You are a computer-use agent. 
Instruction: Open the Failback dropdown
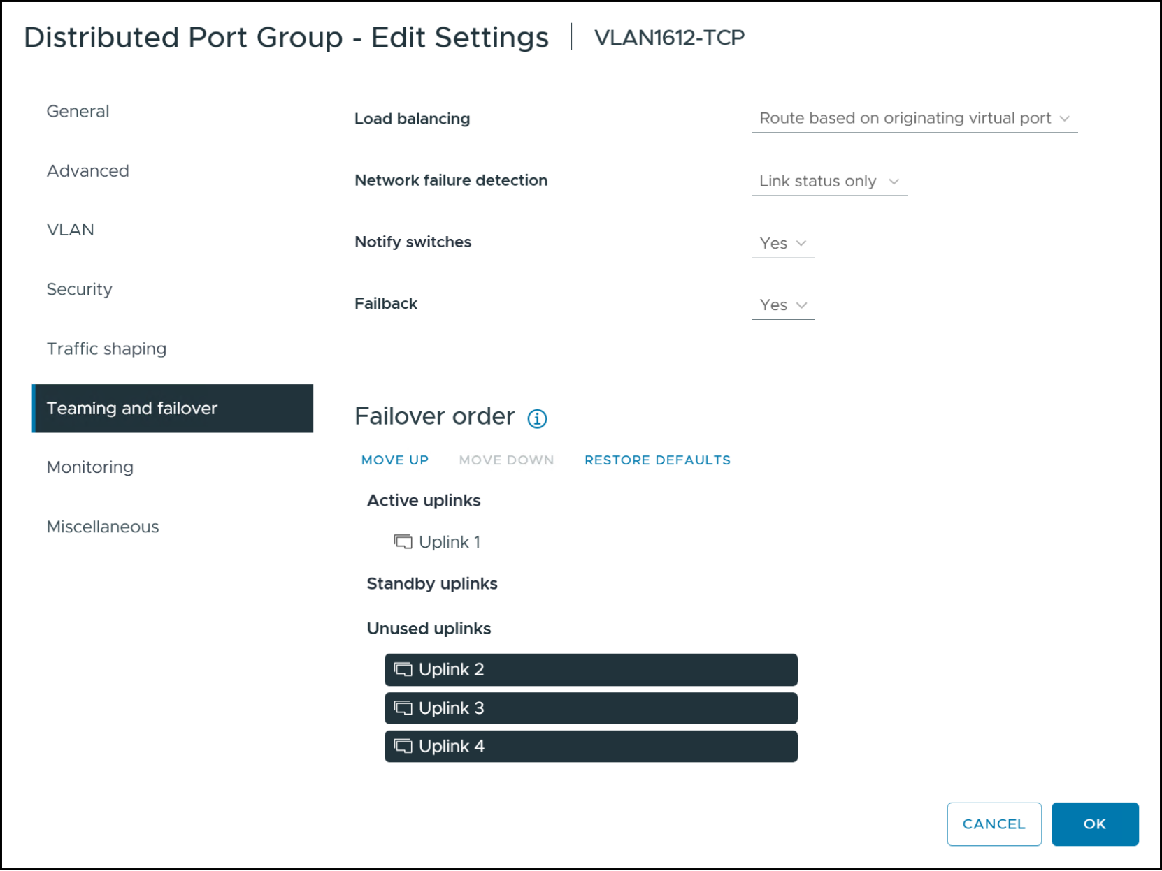pos(783,305)
